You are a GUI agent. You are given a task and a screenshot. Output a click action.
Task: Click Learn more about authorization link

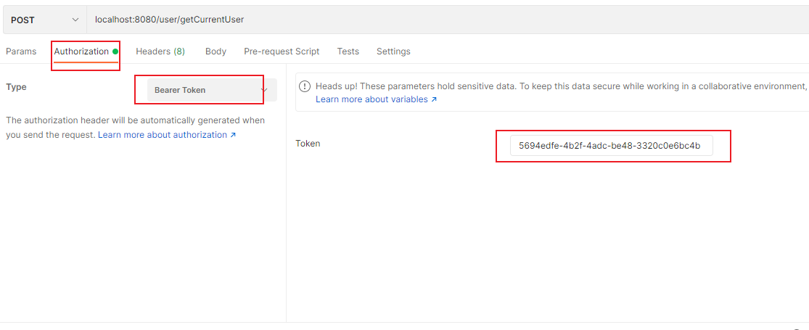[x=167, y=135]
